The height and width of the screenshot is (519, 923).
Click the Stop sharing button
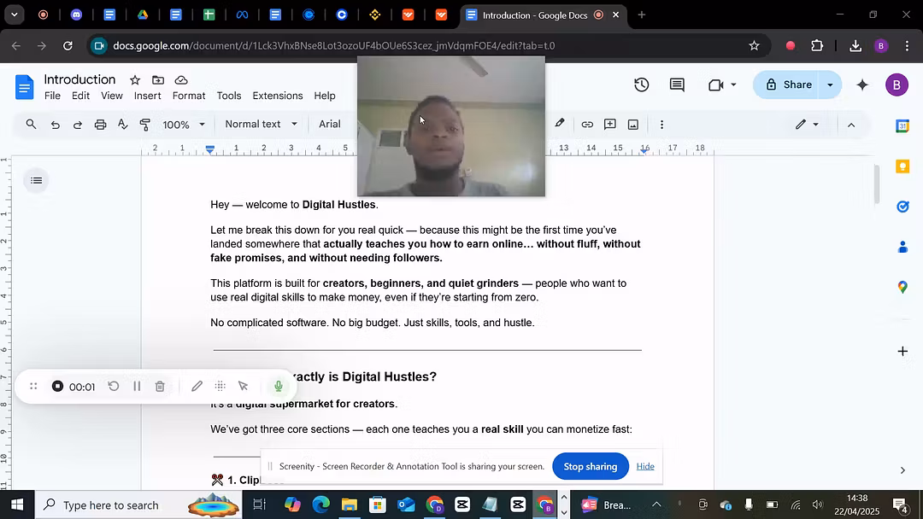pos(590,466)
